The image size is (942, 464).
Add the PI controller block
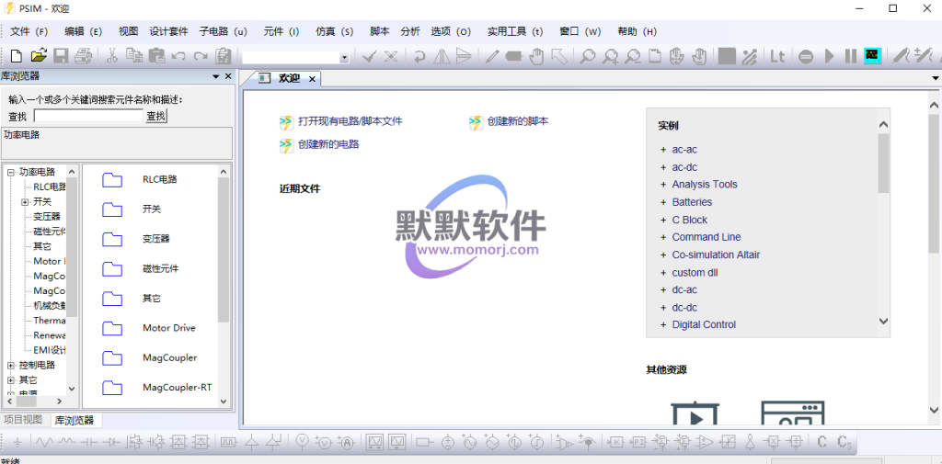pos(638,442)
